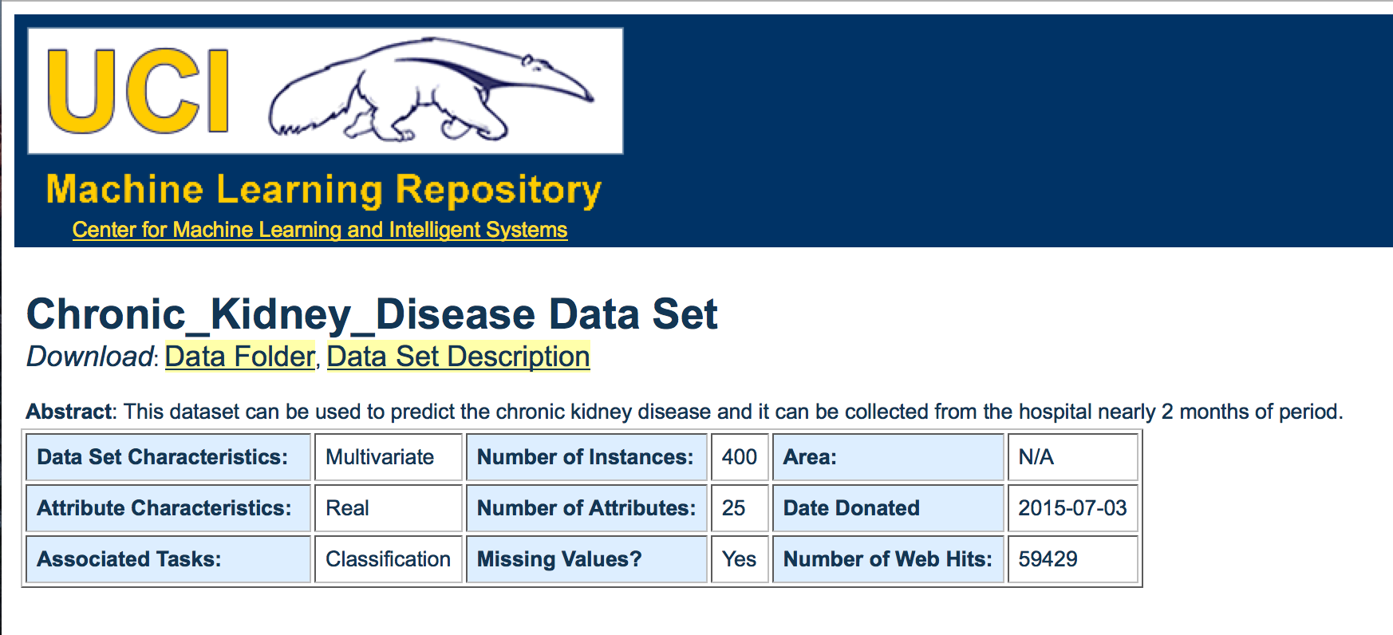This screenshot has height=635, width=1393.
Task: Click the Number of Web Hits label
Action: 887,559
